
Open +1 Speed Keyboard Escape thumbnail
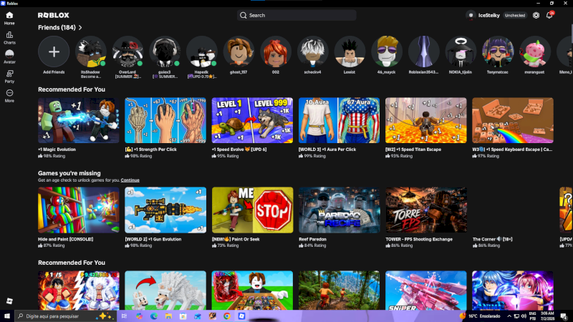pos(513,120)
